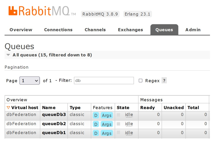The width and height of the screenshot is (214, 143).
Task: Click the Args badge for queueDb2
Action: (107, 124)
